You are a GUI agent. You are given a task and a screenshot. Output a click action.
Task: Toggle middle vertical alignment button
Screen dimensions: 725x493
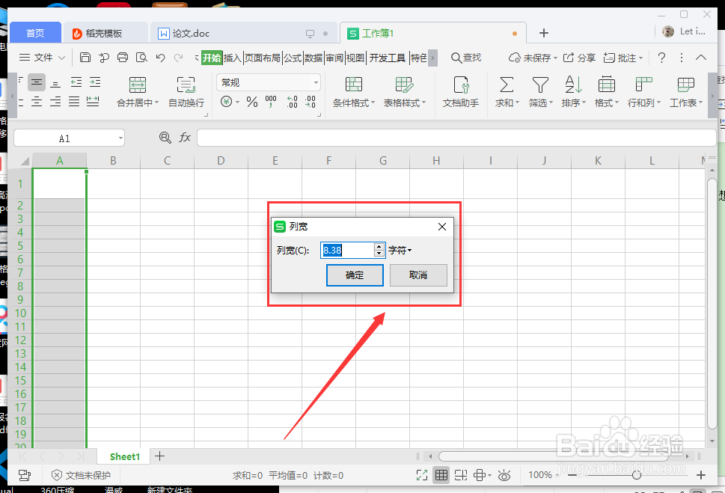37,82
